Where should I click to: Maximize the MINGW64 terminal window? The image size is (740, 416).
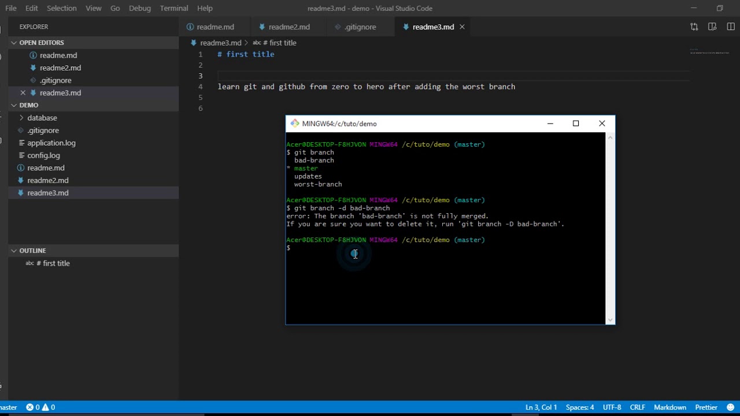coord(576,124)
